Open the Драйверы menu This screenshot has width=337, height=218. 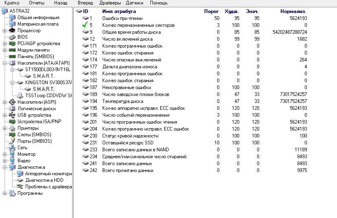[110, 3]
